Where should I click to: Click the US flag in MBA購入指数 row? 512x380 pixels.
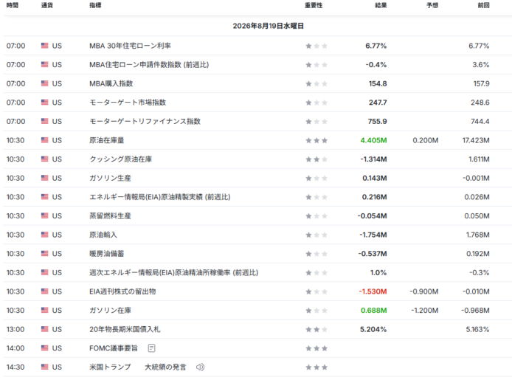click(45, 83)
